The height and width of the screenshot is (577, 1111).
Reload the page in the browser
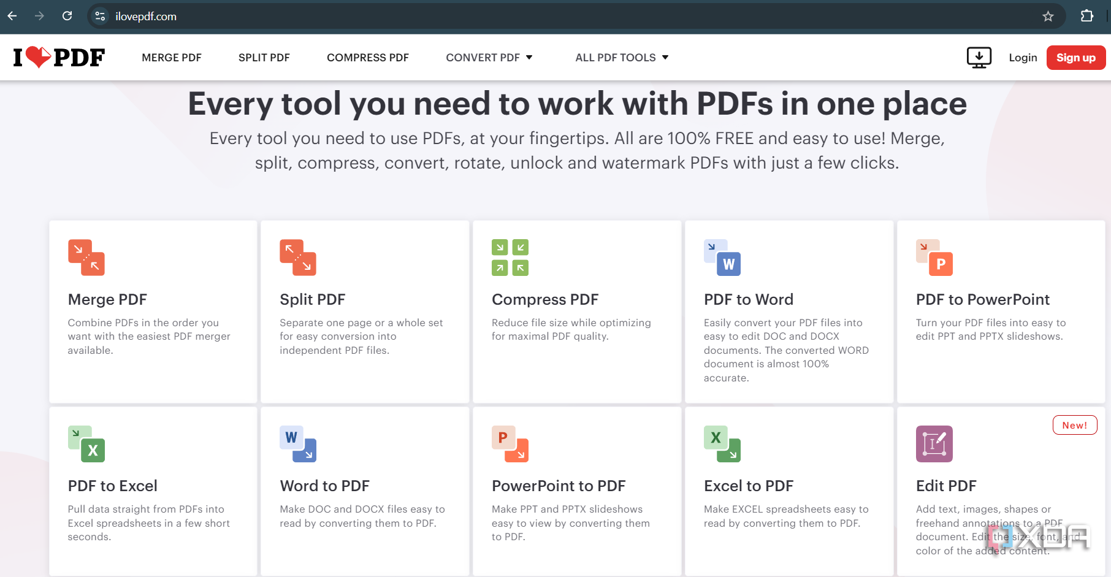67,16
